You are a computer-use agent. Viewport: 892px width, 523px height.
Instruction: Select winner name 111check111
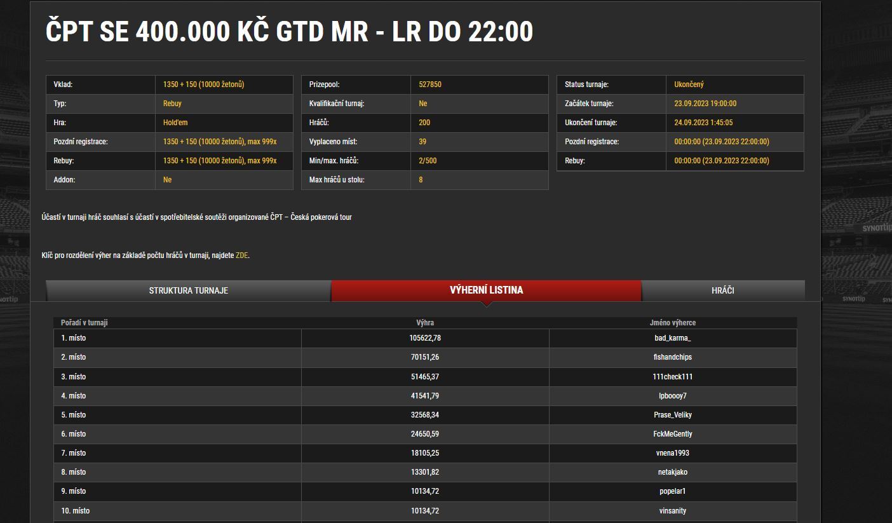(673, 377)
